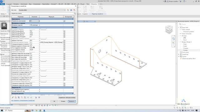Click the Блокировать column header
Viewport: 200px width, 112px height.
point(68,16)
